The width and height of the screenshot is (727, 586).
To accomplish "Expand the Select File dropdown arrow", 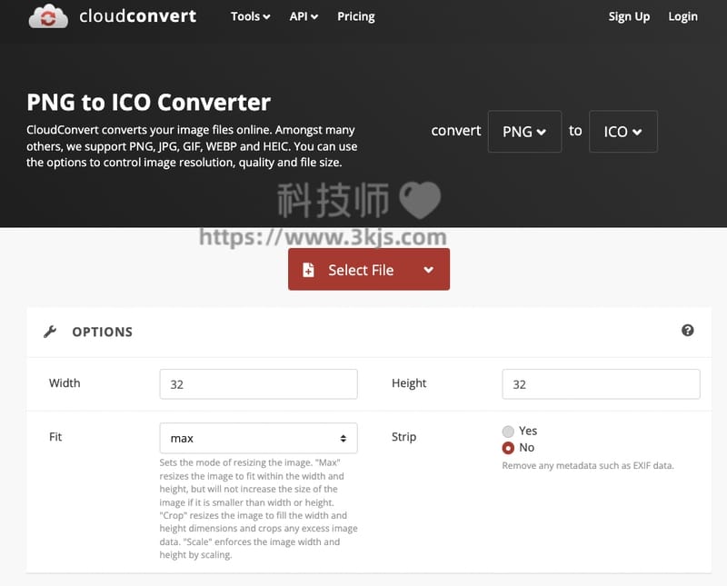I will point(429,270).
